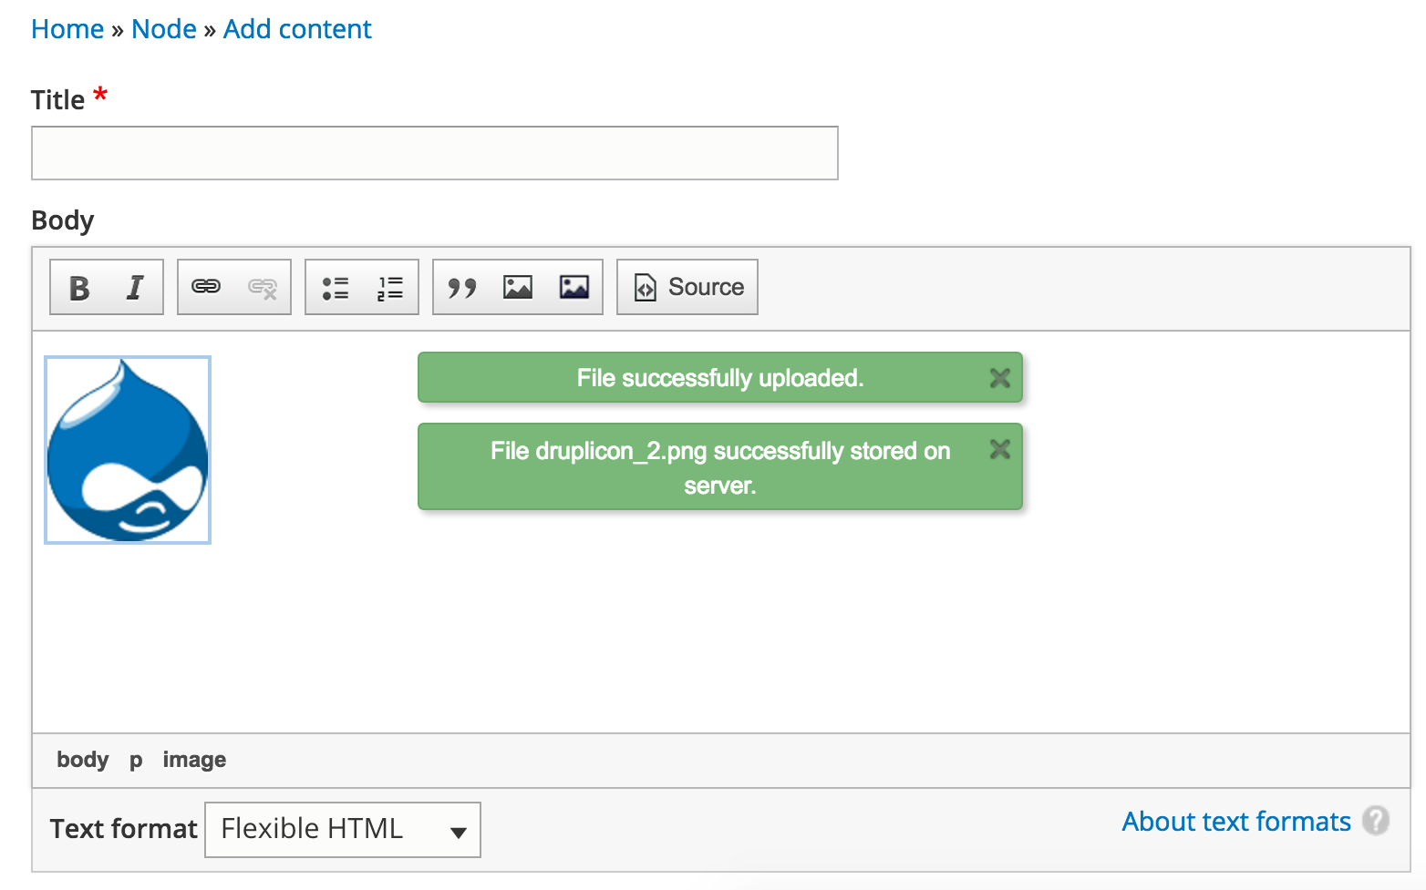Toggle italic formatting in the editor
The height and width of the screenshot is (890, 1426).
click(134, 286)
